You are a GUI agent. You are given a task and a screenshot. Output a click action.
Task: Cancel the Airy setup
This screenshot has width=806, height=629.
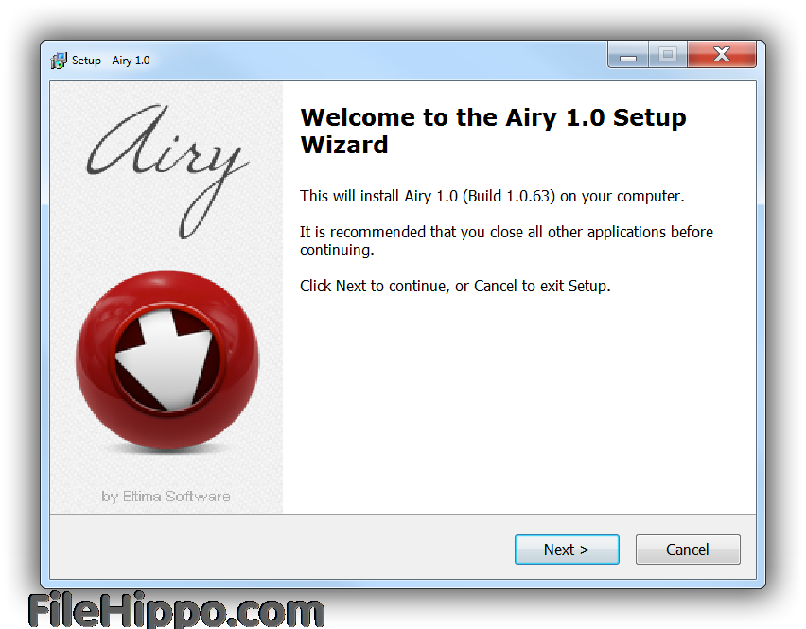click(688, 550)
